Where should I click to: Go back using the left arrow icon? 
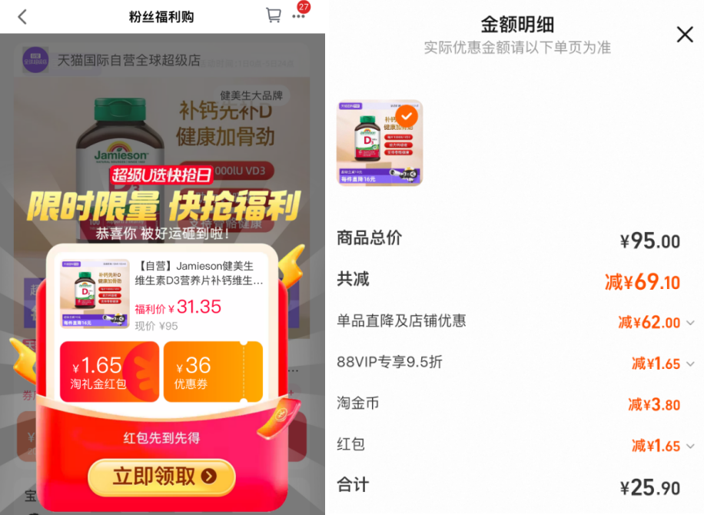coord(22,17)
